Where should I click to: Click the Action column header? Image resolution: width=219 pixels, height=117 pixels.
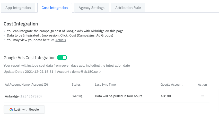point(202,84)
